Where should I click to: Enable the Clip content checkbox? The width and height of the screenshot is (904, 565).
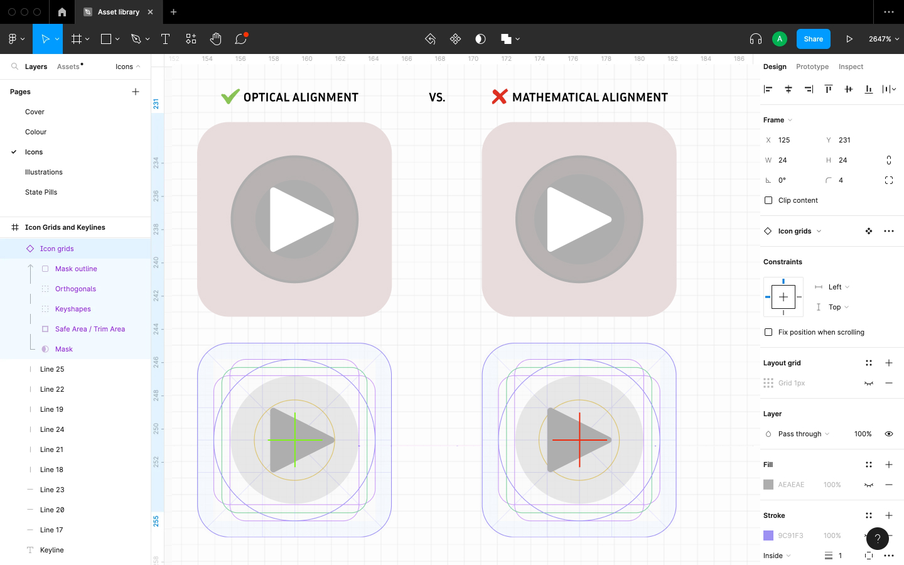(x=768, y=200)
